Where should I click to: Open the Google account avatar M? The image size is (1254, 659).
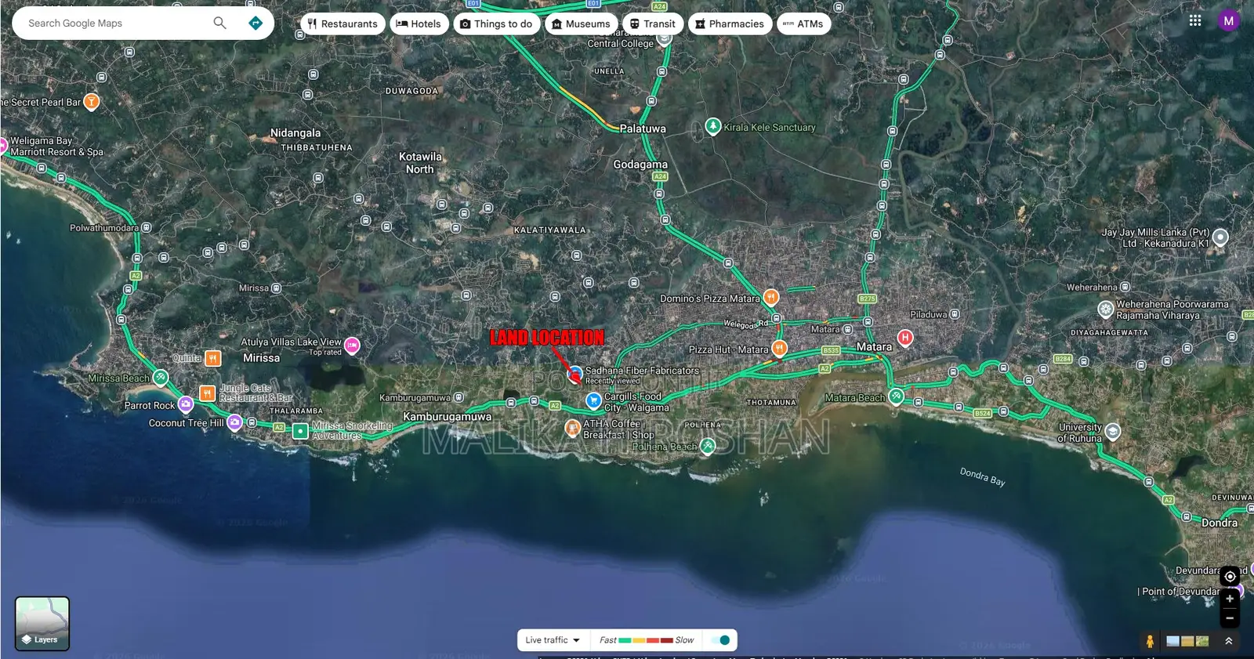pos(1228,21)
